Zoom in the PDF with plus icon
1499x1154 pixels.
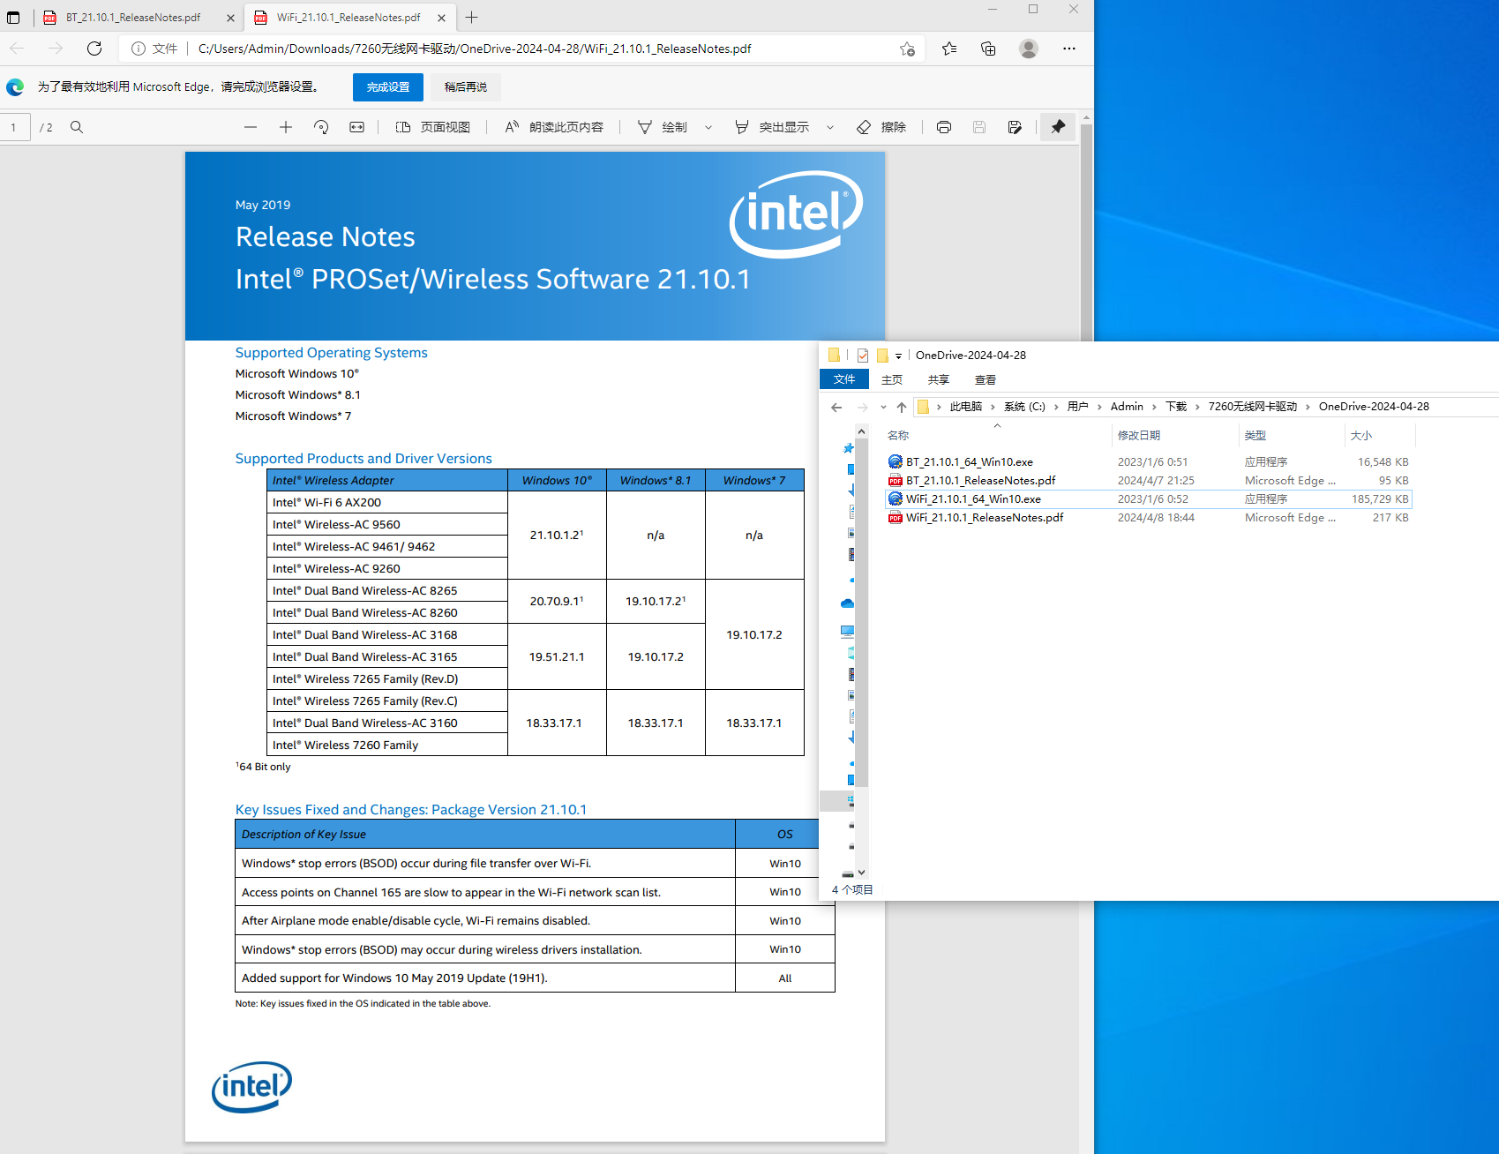click(286, 127)
